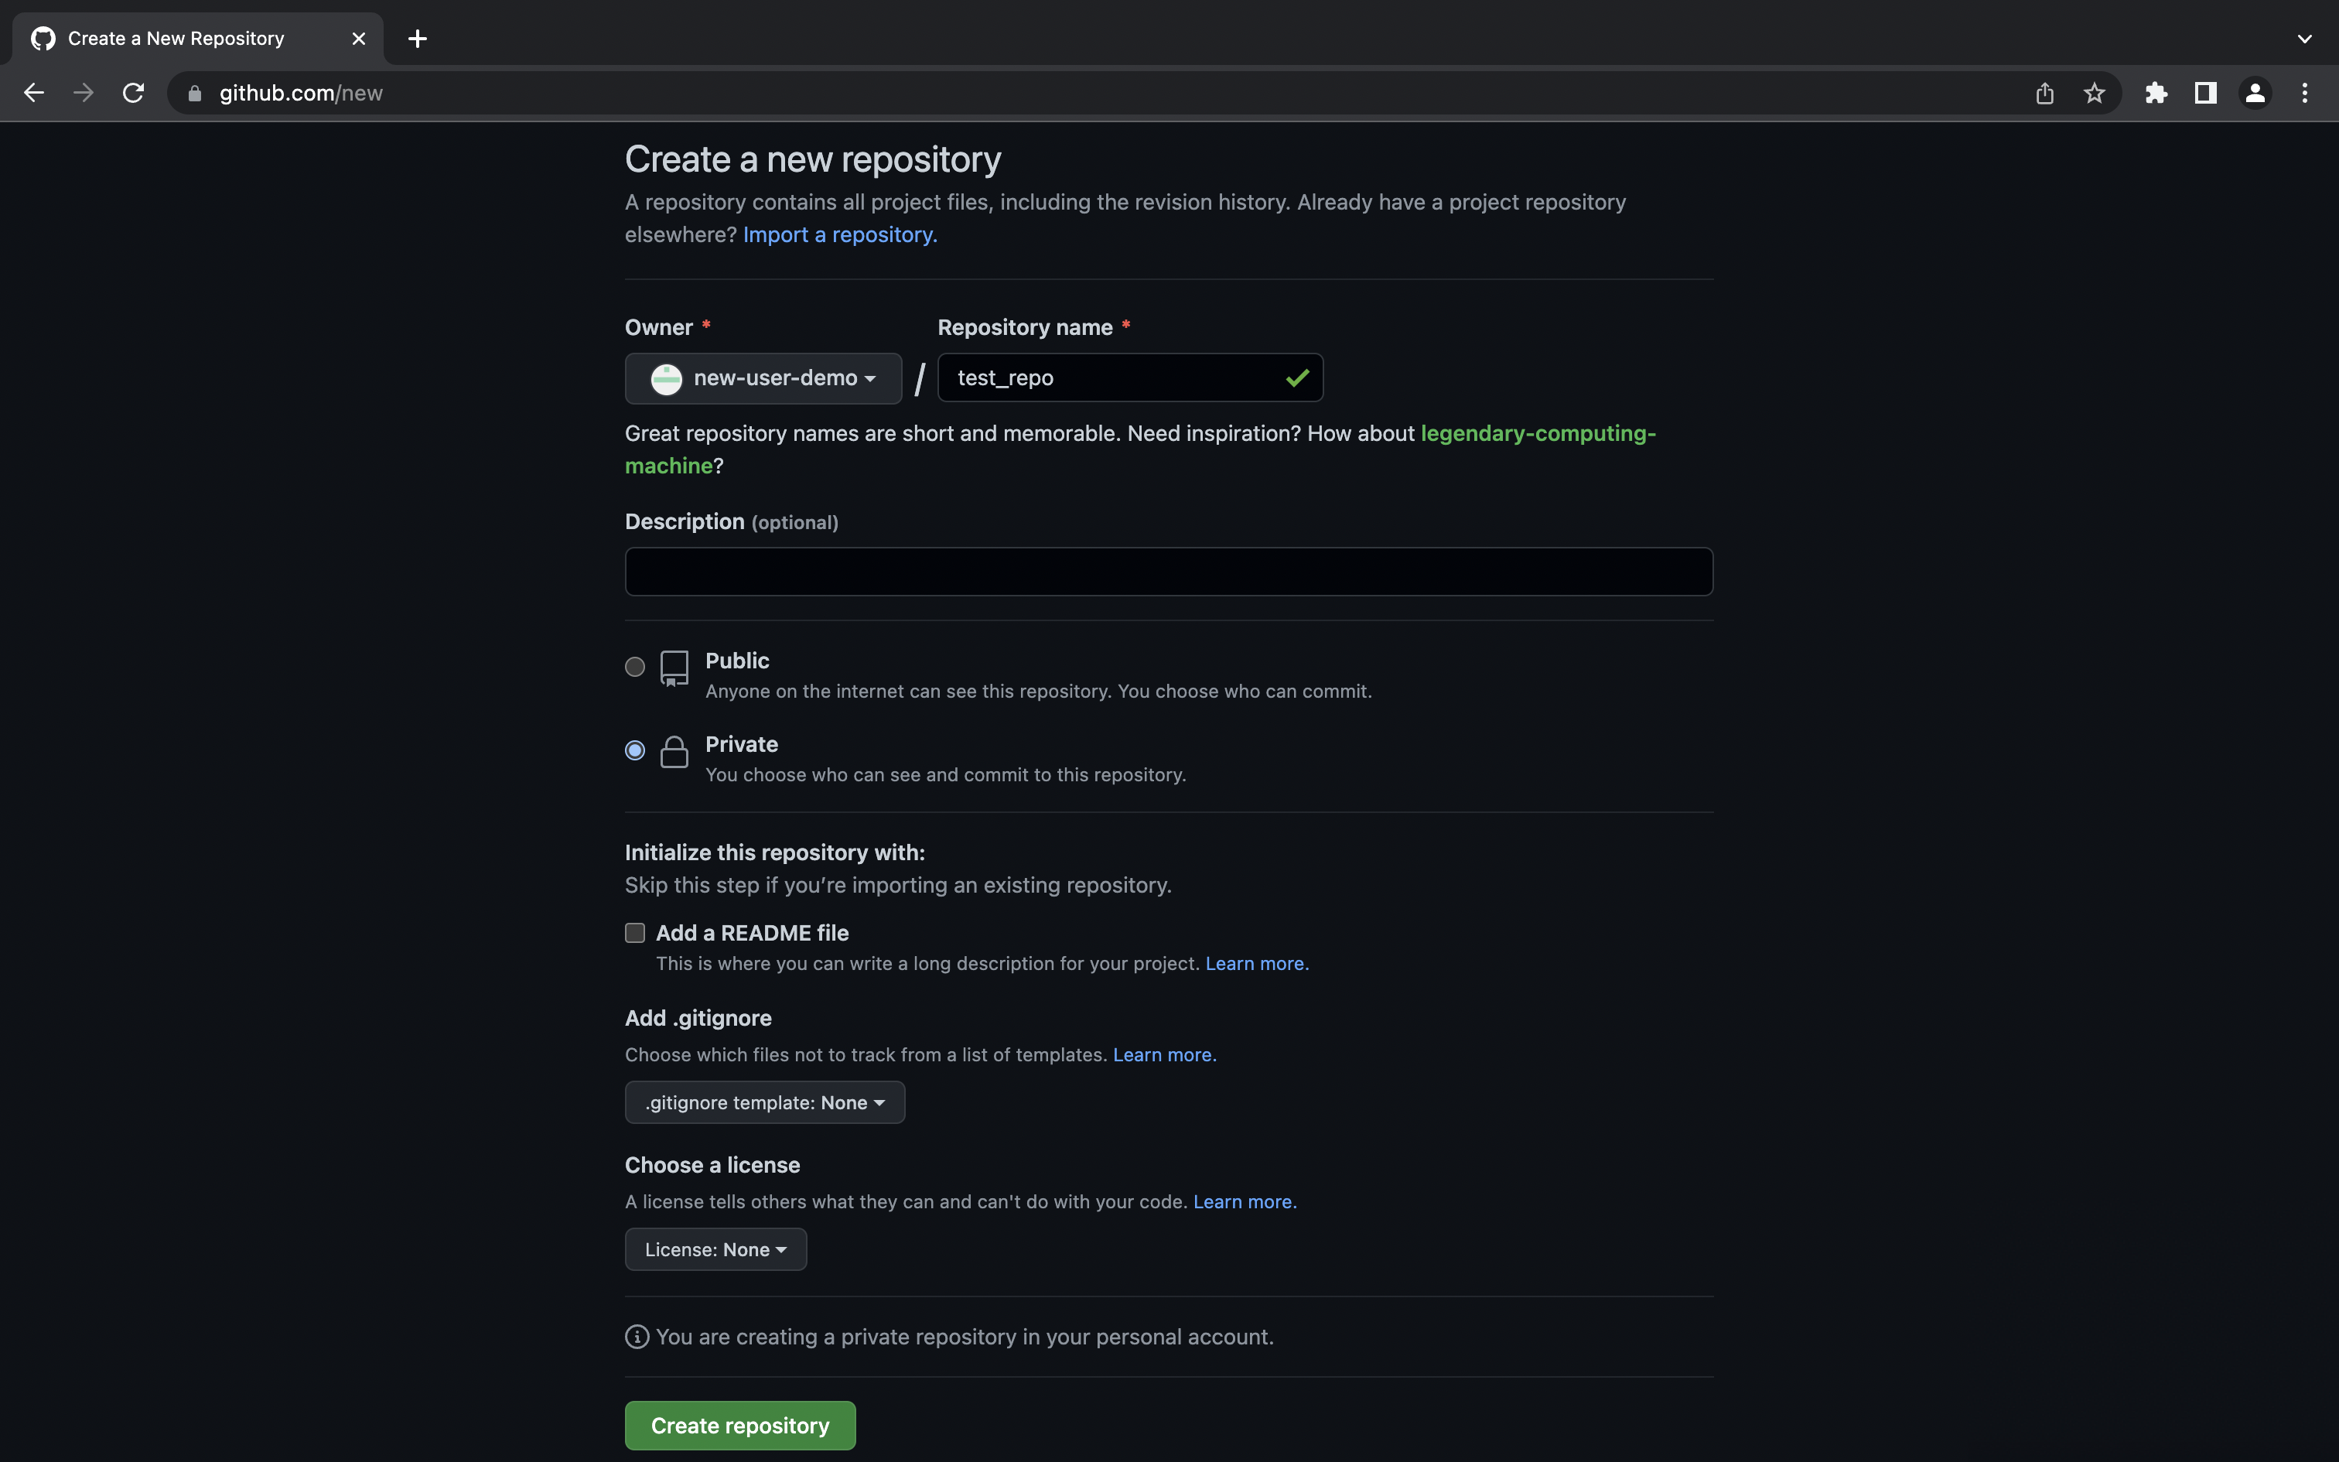Open Learn more link for license

(x=1244, y=1202)
